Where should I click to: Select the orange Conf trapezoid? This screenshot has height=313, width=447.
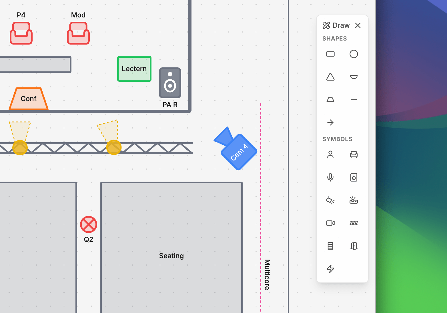(x=29, y=99)
